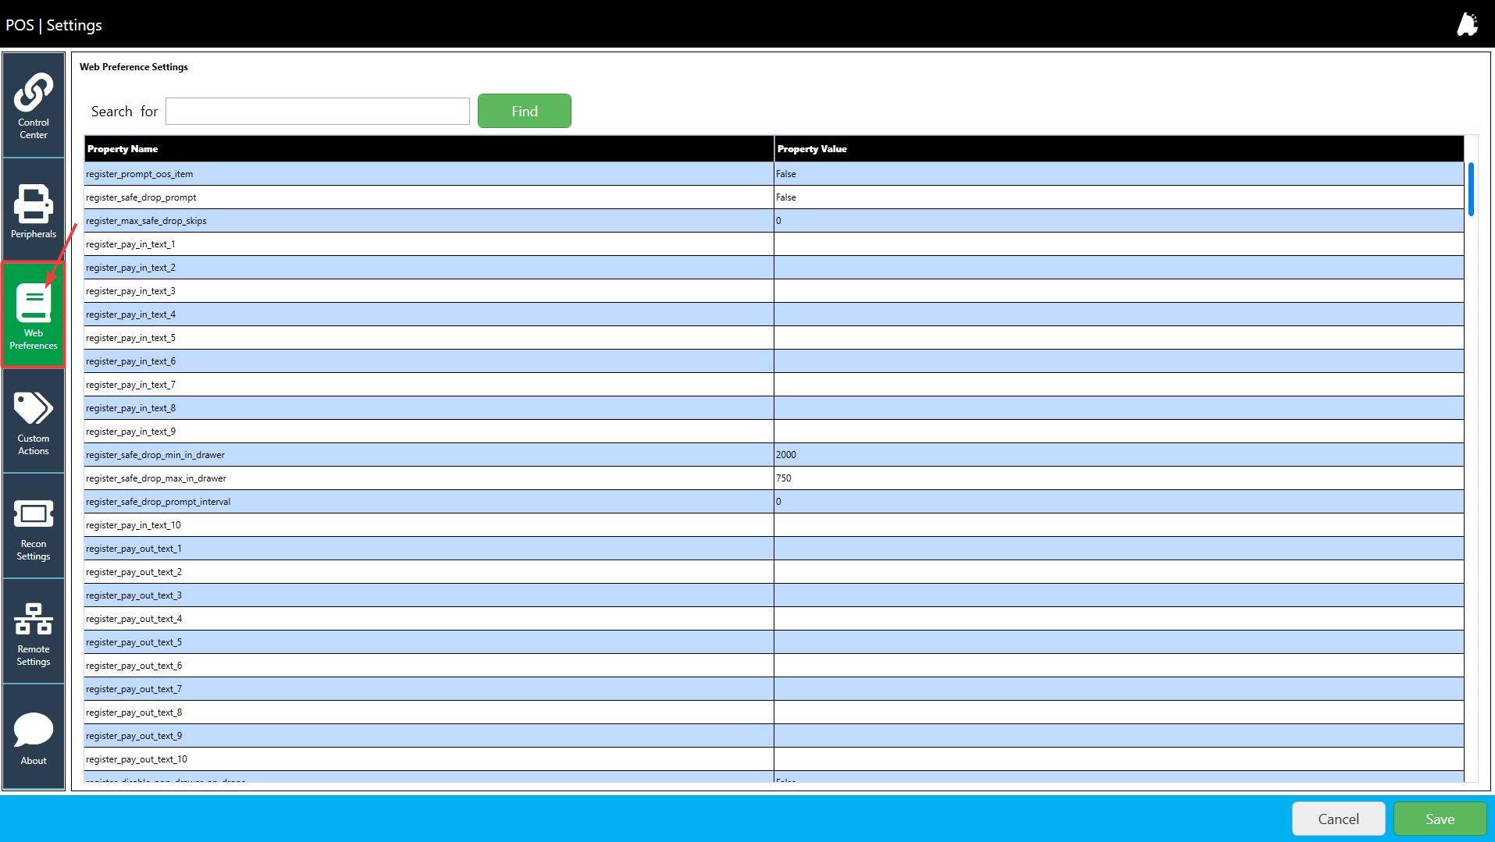Image resolution: width=1495 pixels, height=842 pixels.
Task: Select register_pay_in_text_1 row
Action: coord(774,244)
